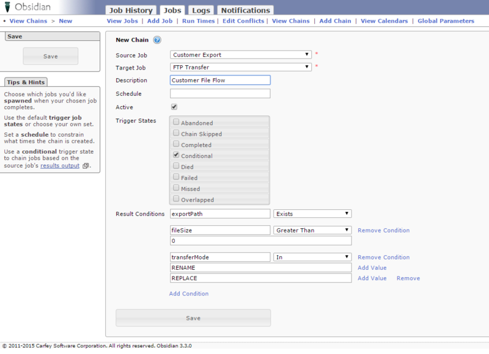Click the results output popup window icon

click(85, 165)
